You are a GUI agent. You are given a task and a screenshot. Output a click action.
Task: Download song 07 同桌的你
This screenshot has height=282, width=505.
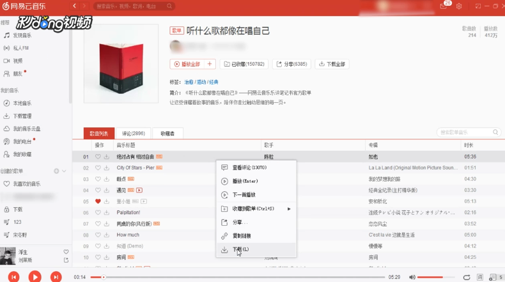(107, 224)
